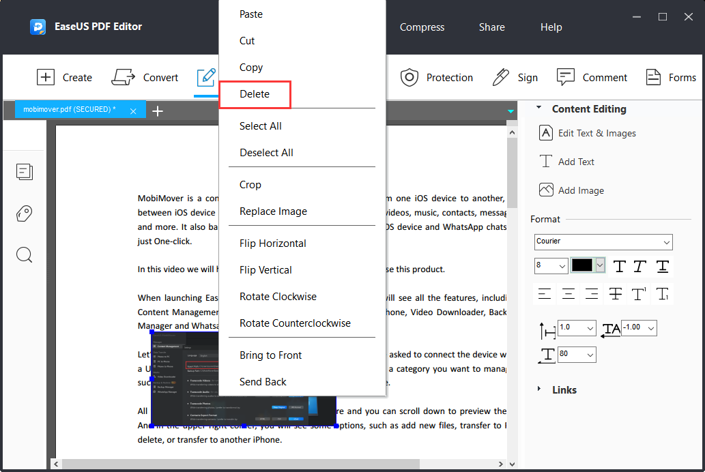The image size is (705, 472).
Task: Choose Delete from the context menu
Action: coord(302,94)
